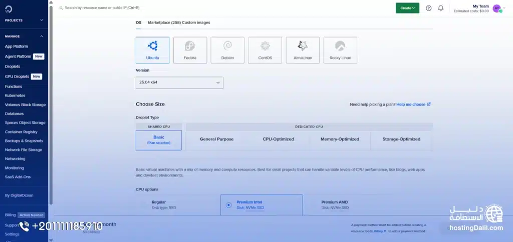Open the Version 25.04 x64 dropdown
Image resolution: width=513 pixels, height=242 pixels.
[x=180, y=82]
